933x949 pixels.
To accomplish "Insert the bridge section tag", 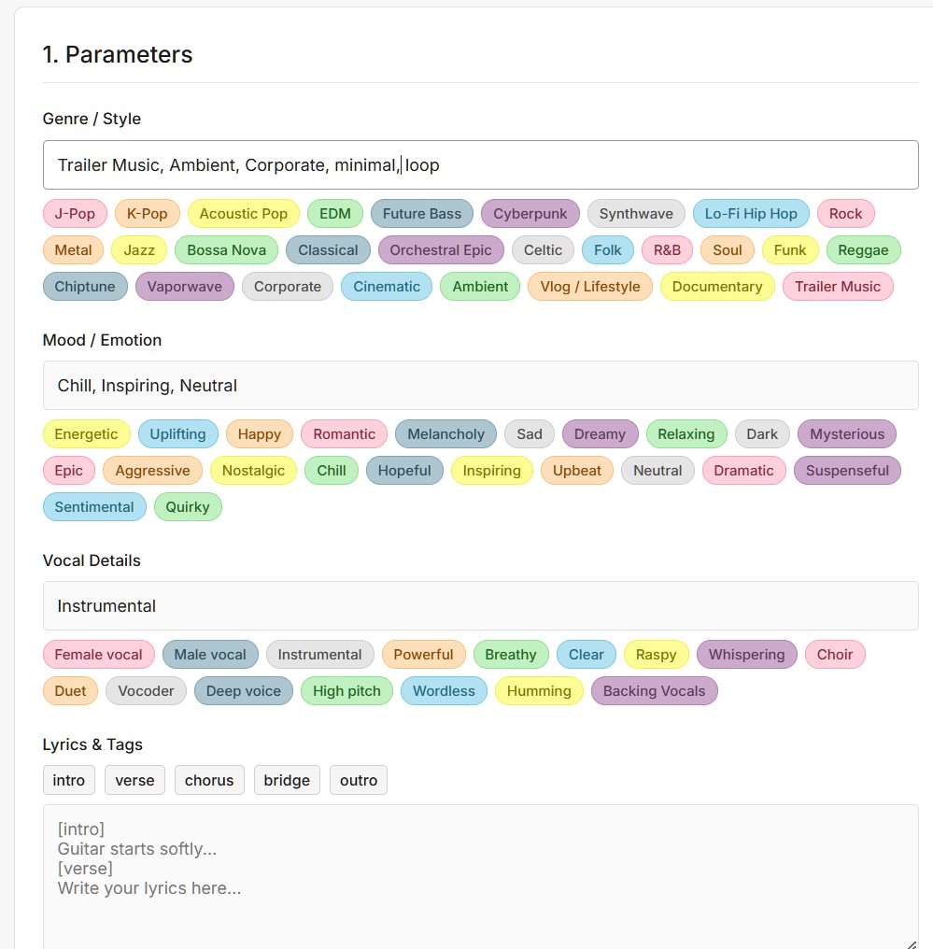I will (287, 780).
